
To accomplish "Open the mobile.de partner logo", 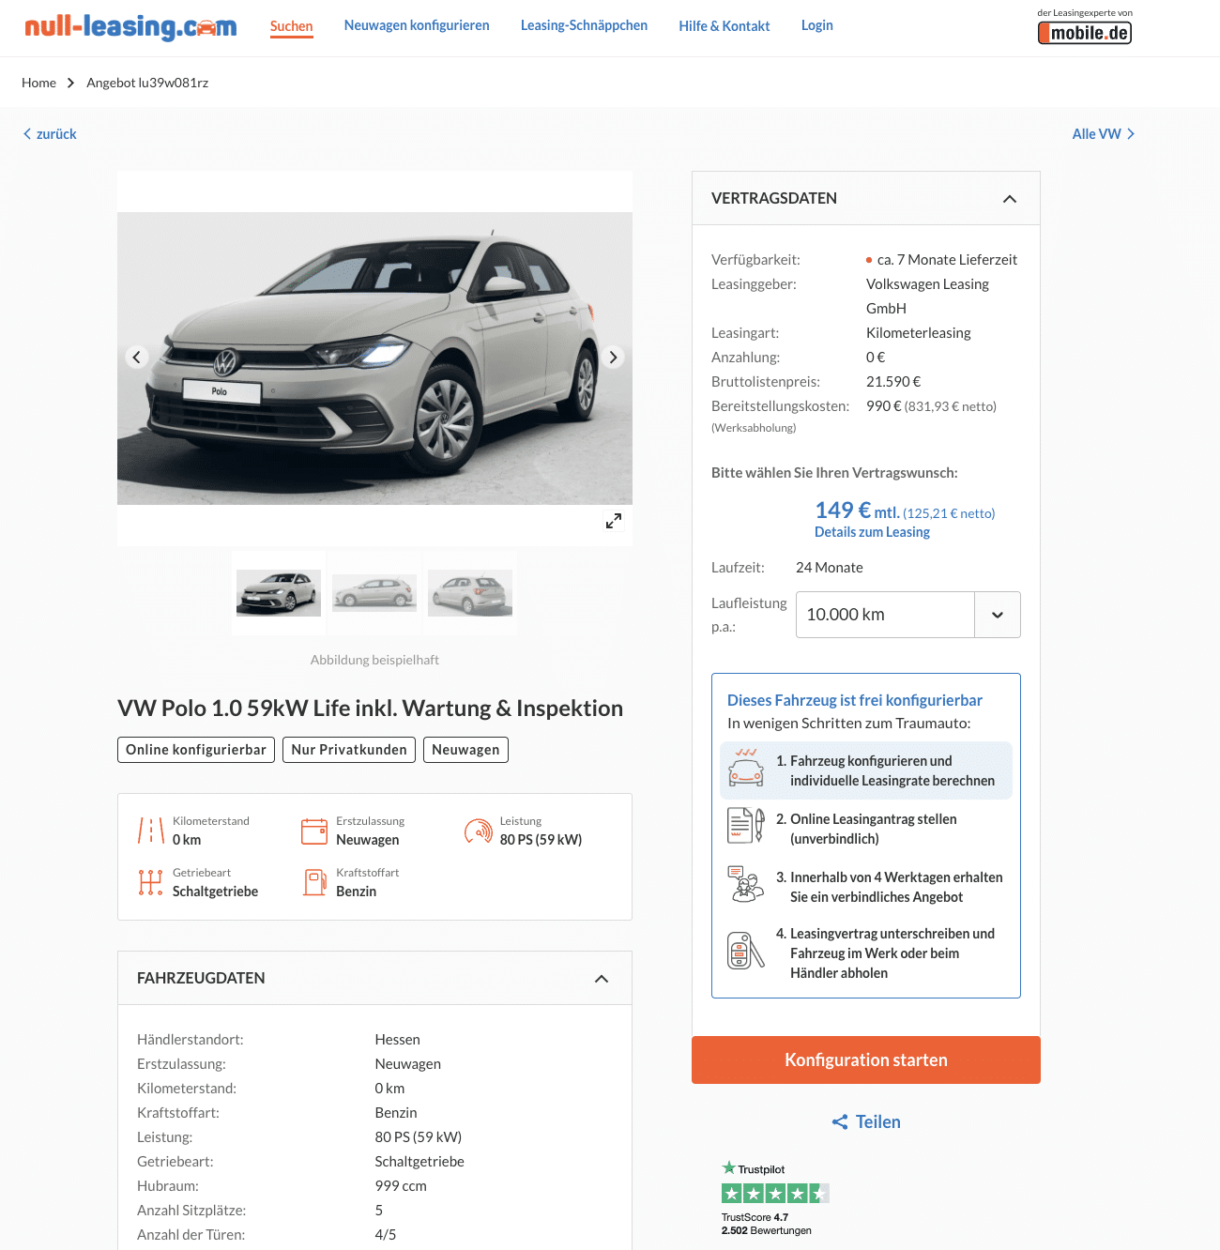I will pyautogui.click(x=1085, y=33).
